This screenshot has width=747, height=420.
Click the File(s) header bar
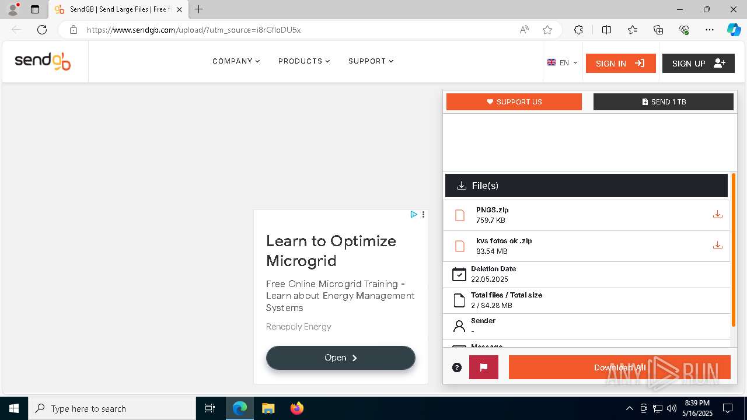[x=586, y=185]
